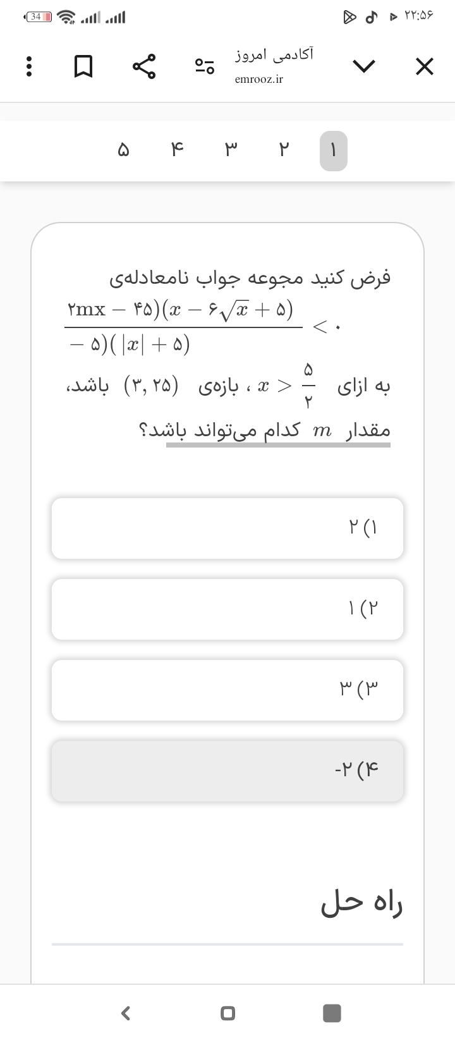
Task: Tap the Wi-Fi status icon
Action: tap(66, 17)
